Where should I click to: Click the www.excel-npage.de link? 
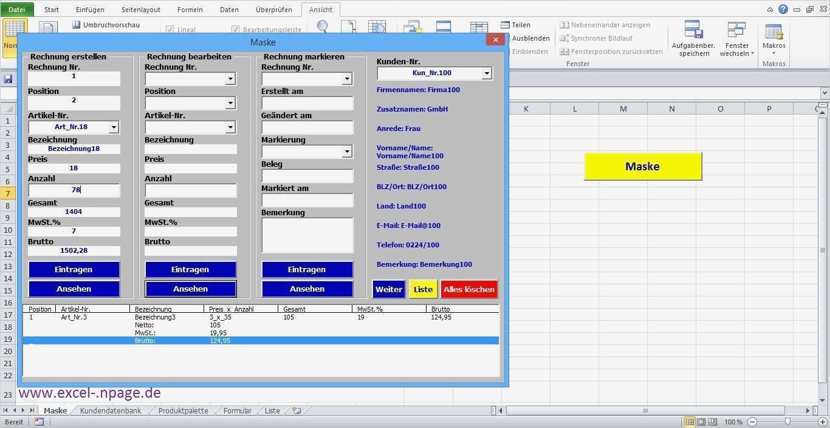pyautogui.click(x=90, y=393)
